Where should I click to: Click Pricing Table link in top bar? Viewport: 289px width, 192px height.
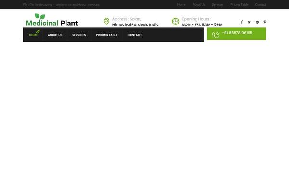point(239,5)
